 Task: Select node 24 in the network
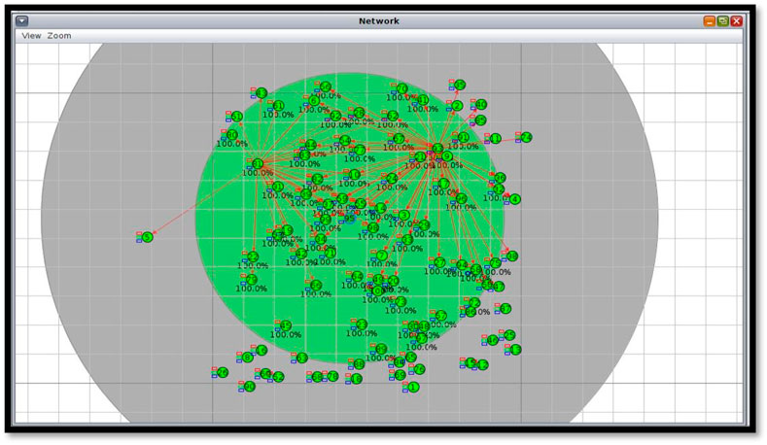(x=392, y=178)
